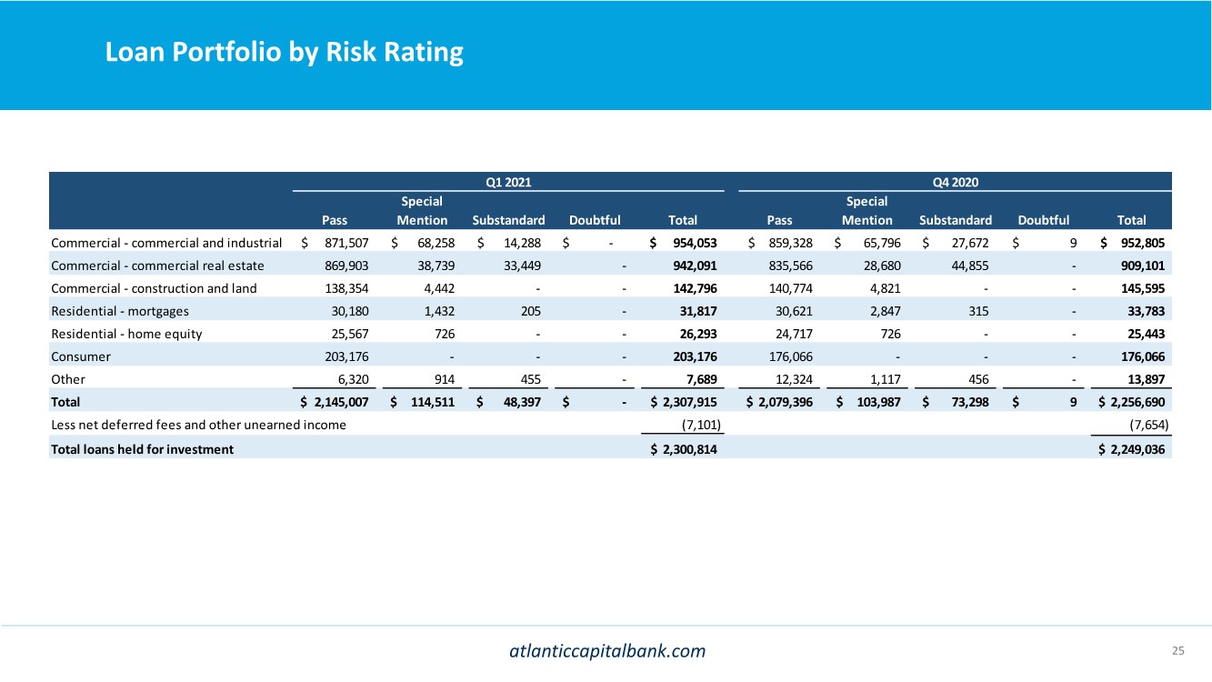Click the Substandard header under Q1 2021
Viewport: 1212px width, 682px height.
tap(508, 220)
